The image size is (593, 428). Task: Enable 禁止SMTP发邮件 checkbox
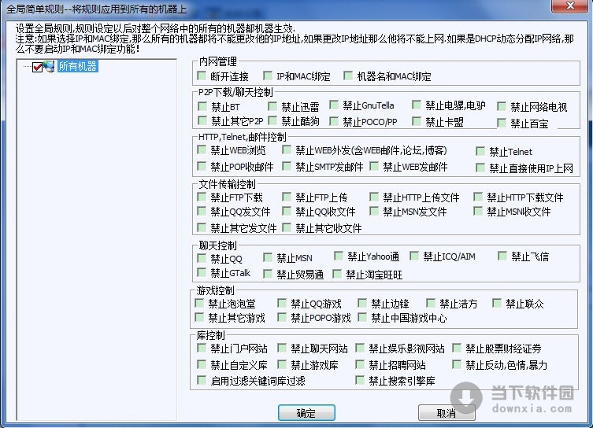tap(287, 167)
